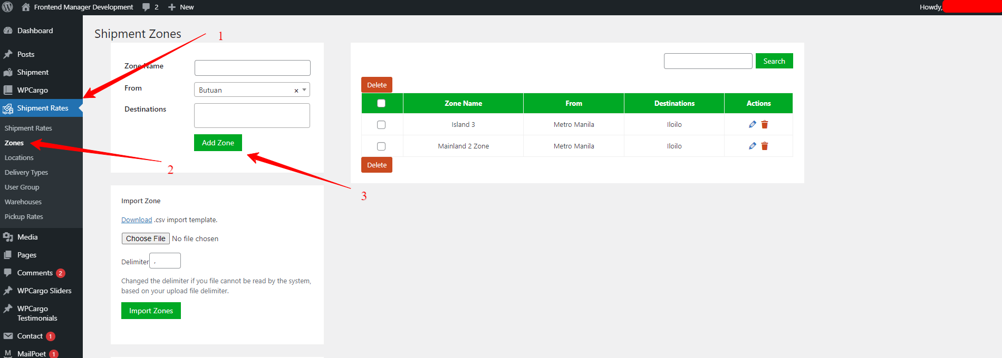This screenshot has height=358, width=1002.
Task: Click the Choose File upload button
Action: [146, 238]
